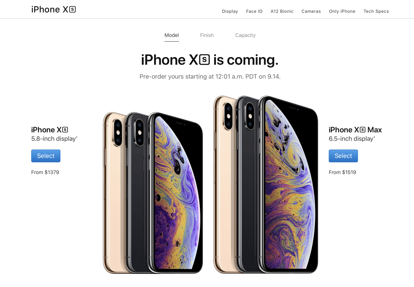Open the Only iPhone link

[342, 11]
